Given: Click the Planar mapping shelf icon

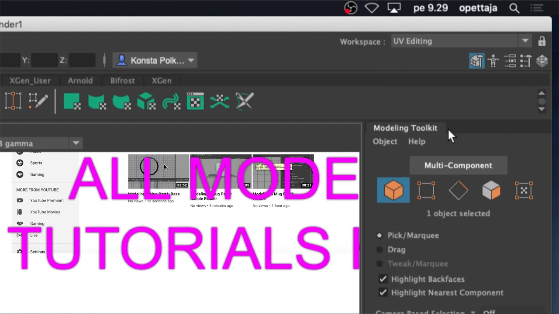Looking at the screenshot, I should 72,101.
